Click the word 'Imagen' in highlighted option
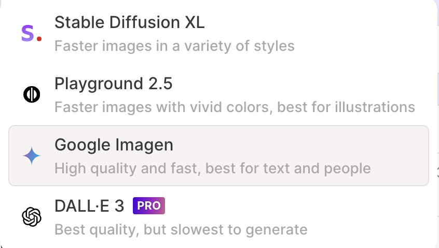This screenshot has width=439, height=248. coord(144,145)
